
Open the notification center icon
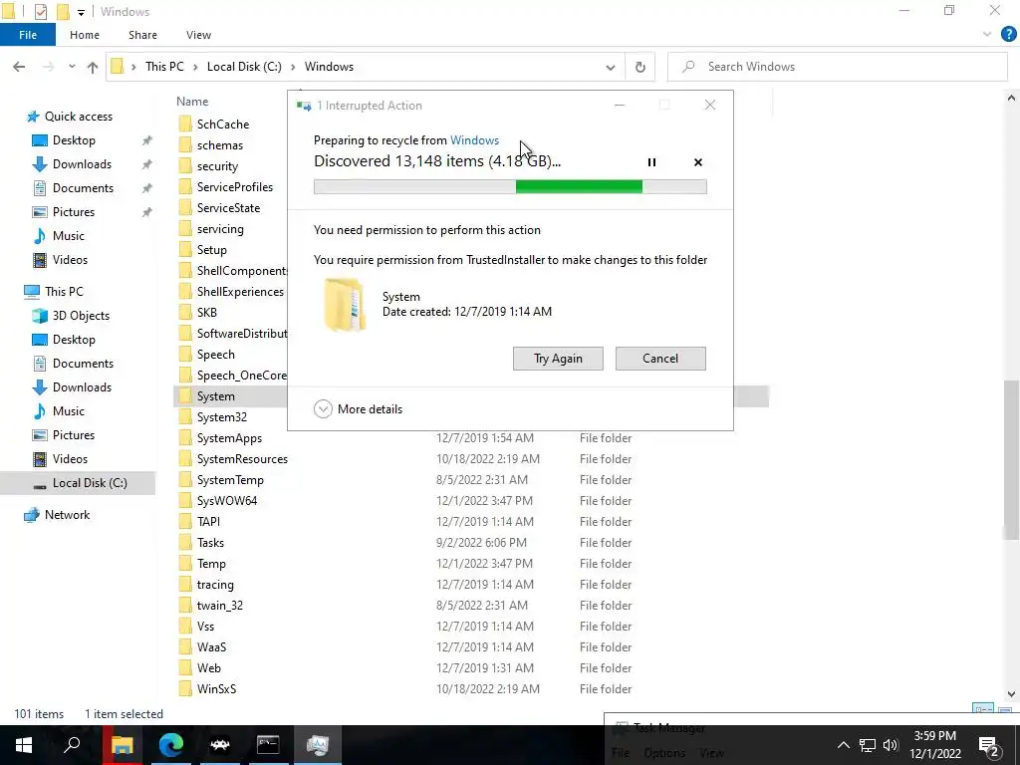click(x=989, y=747)
